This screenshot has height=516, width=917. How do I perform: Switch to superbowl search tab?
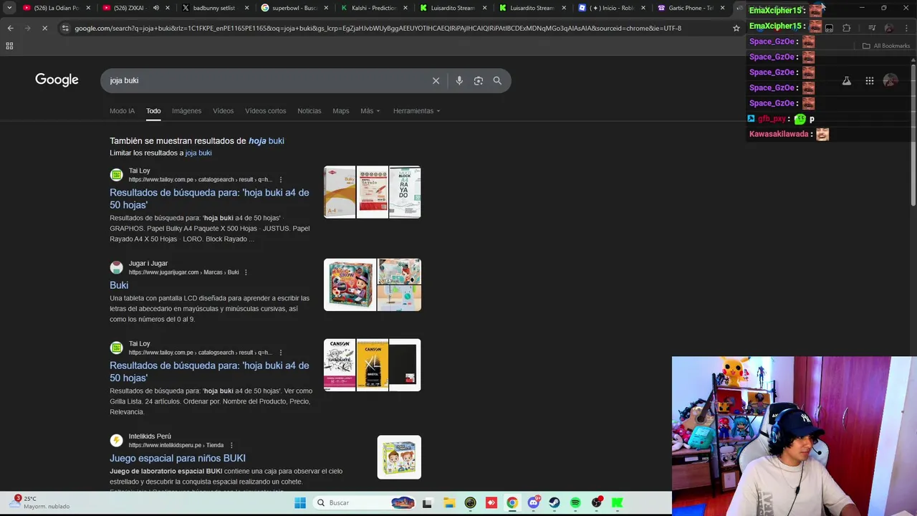point(293,8)
